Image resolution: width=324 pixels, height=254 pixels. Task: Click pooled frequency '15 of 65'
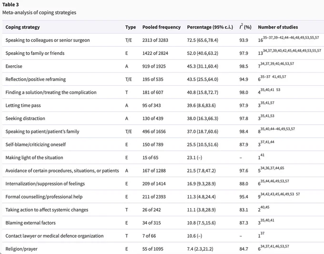(x=150, y=157)
